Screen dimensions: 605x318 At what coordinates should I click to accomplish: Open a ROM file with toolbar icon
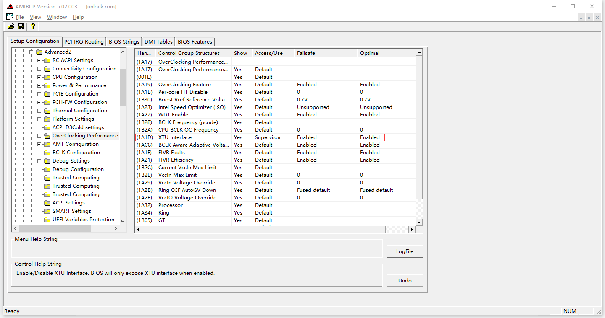tap(11, 26)
